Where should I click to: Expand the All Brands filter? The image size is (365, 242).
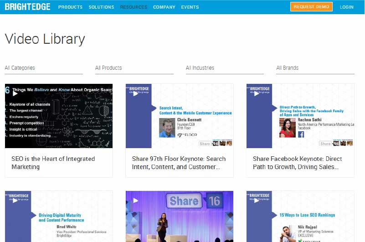pos(315,68)
